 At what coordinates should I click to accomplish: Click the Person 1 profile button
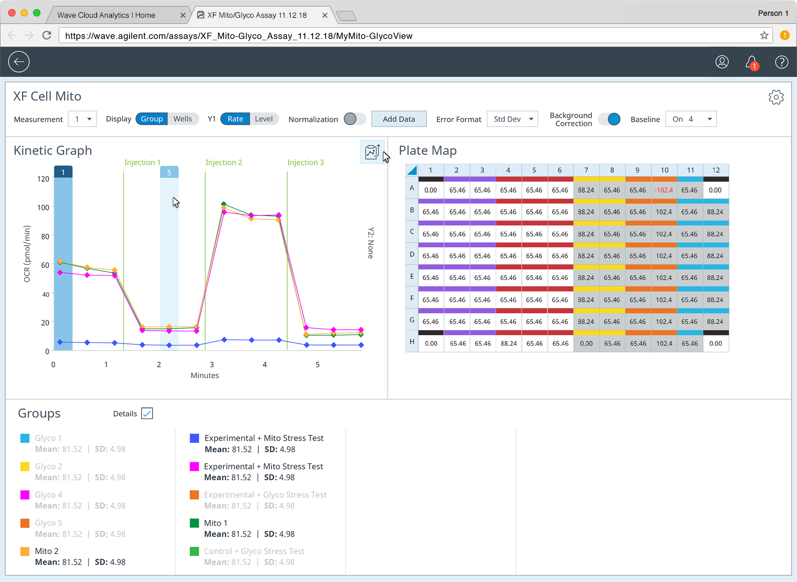(773, 13)
